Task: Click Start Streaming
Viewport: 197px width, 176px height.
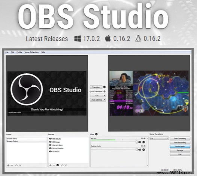Action: pyautogui.click(x=180, y=139)
